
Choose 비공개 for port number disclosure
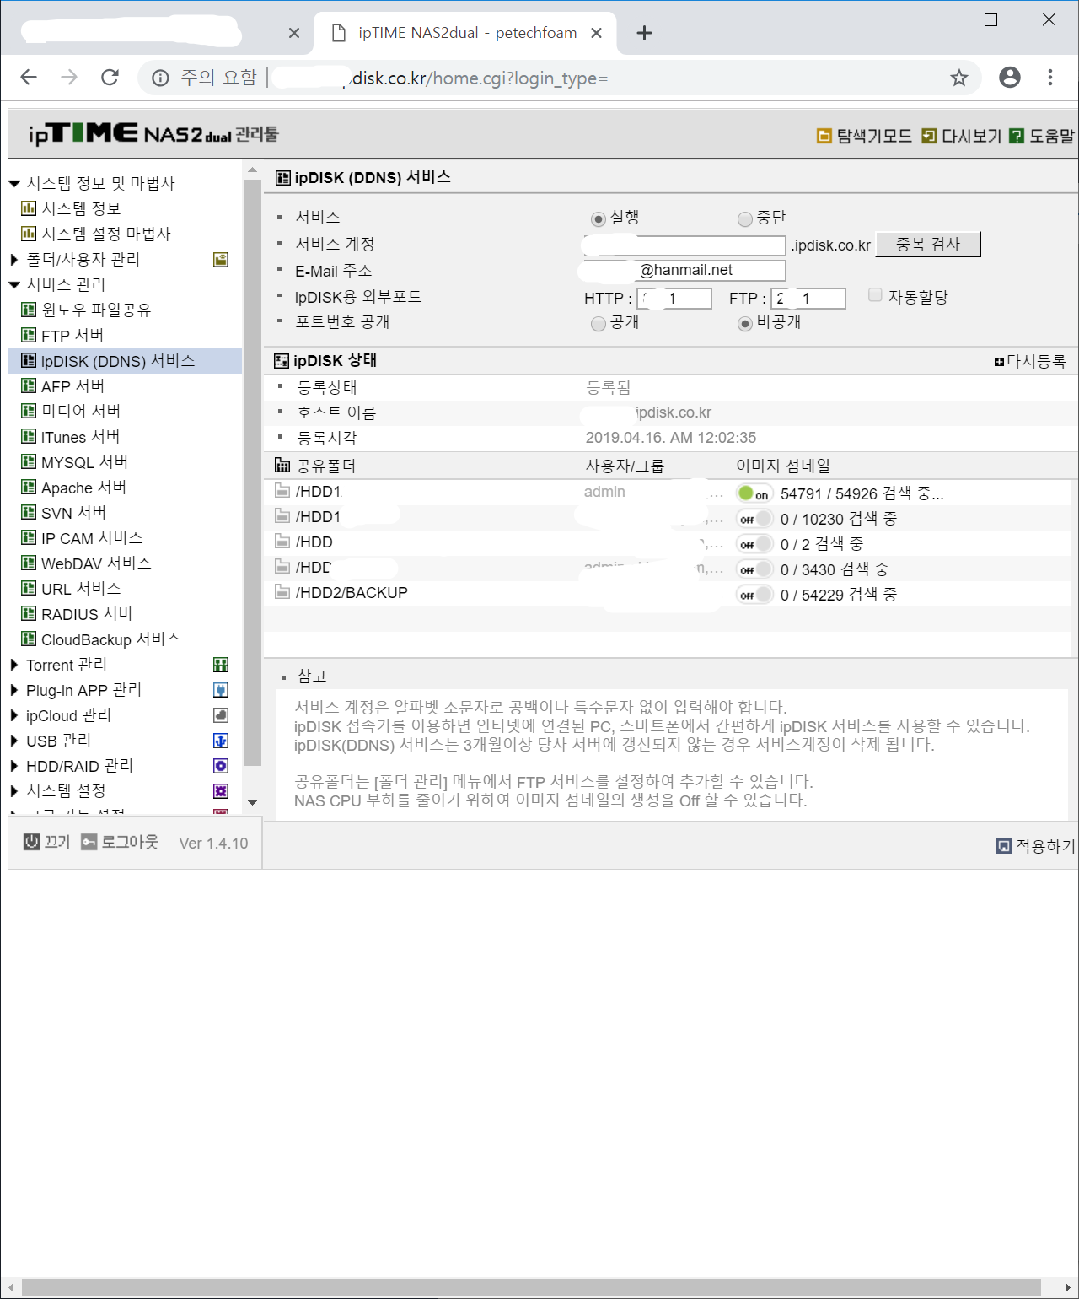tap(745, 324)
